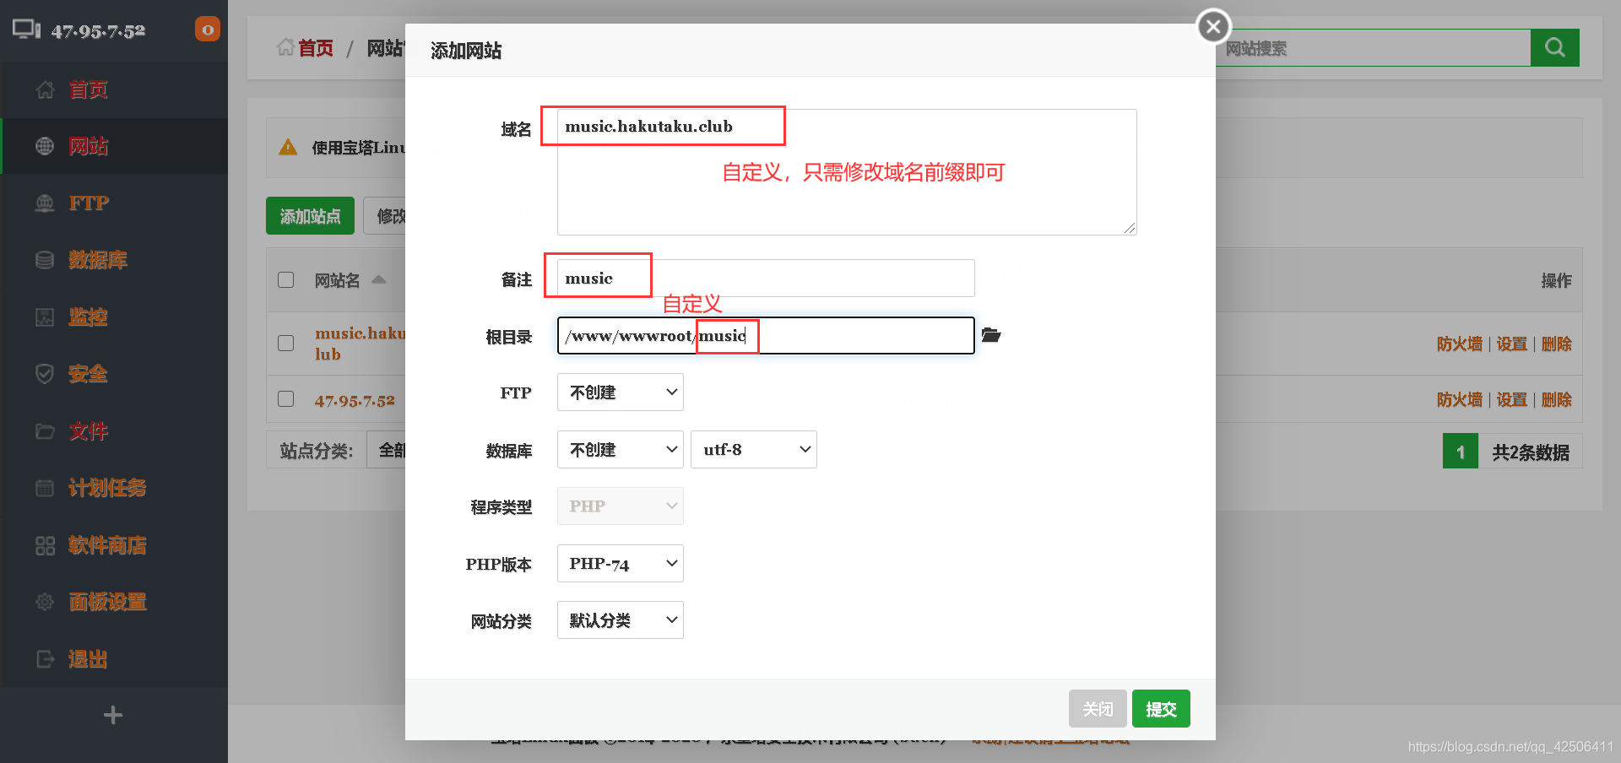Click the 网站 globe icon in sidebar
The height and width of the screenshot is (763, 1621).
pyautogui.click(x=45, y=146)
